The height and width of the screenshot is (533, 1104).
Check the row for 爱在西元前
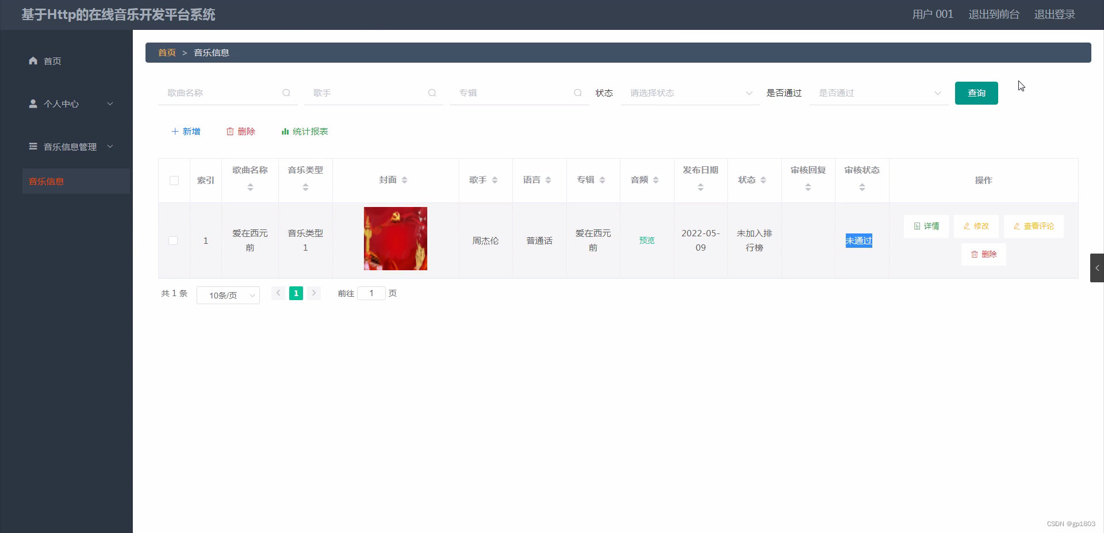(x=173, y=240)
